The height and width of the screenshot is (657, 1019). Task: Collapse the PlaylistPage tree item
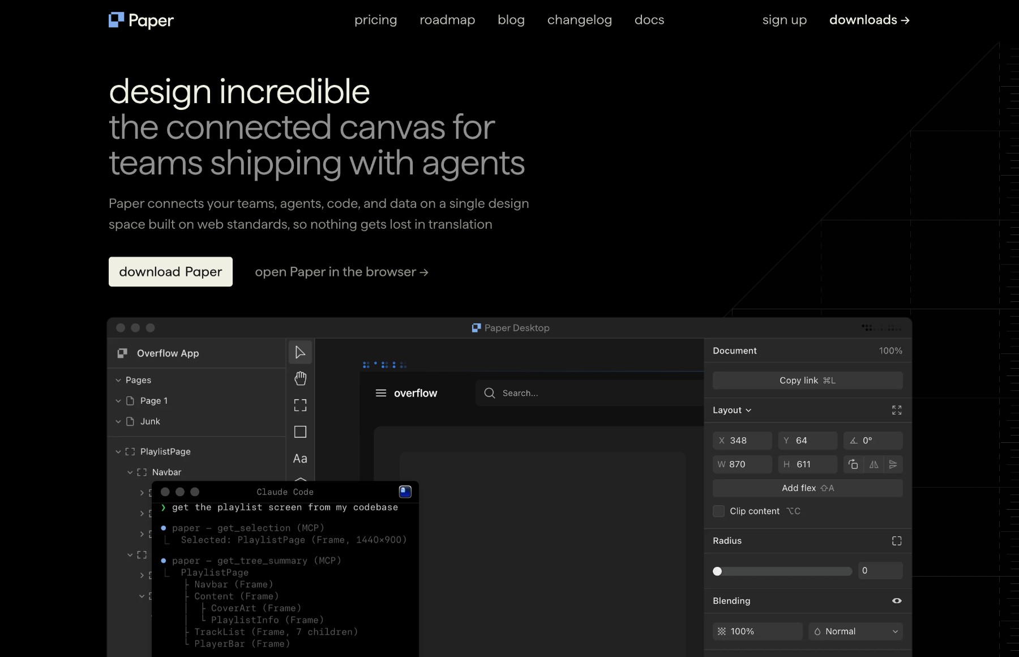(x=118, y=452)
